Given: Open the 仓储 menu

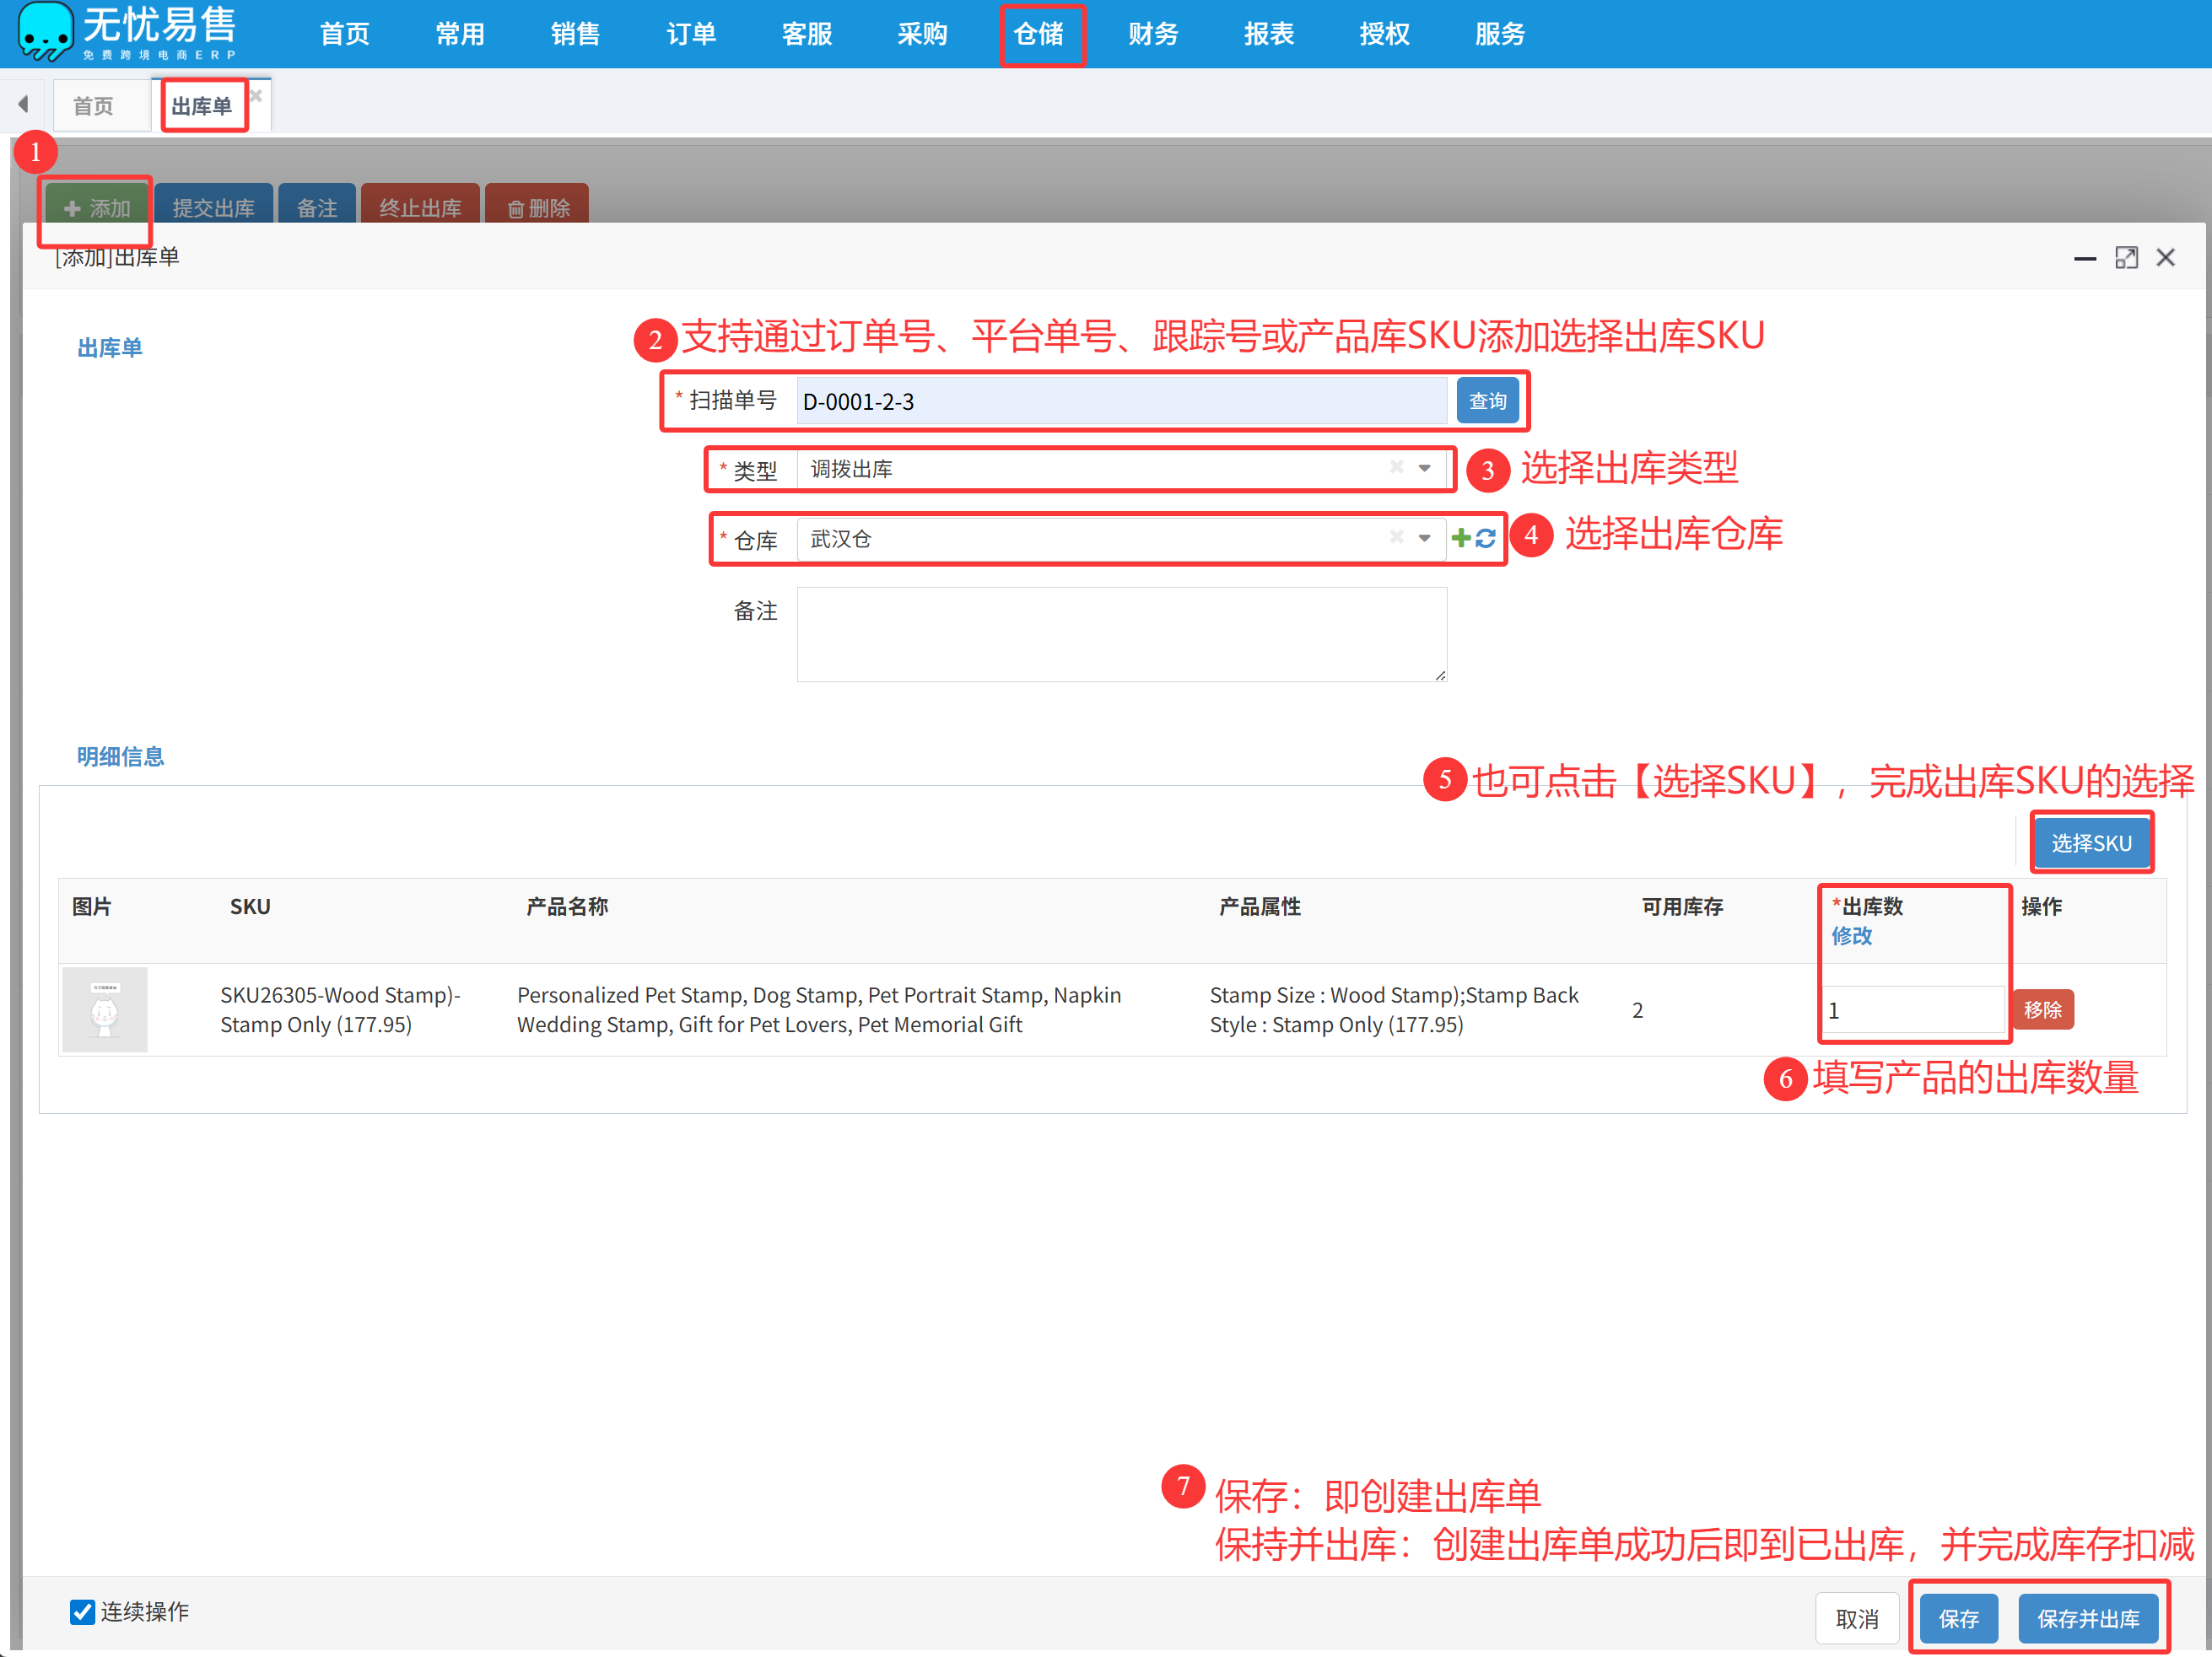Looking at the screenshot, I should pos(1038,34).
